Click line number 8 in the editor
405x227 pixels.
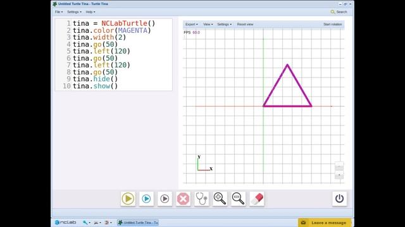(68, 72)
